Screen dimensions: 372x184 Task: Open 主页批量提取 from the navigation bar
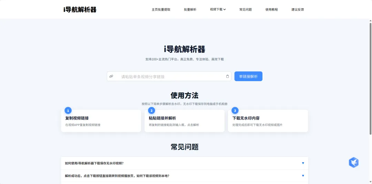coord(161,10)
